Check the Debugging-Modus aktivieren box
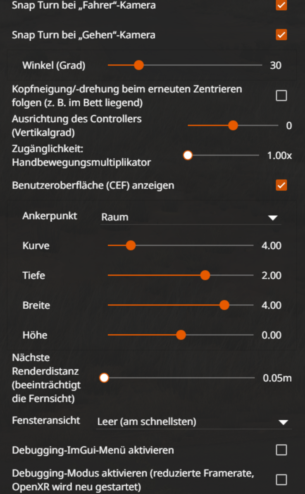This screenshot has width=305, height=494. click(281, 479)
